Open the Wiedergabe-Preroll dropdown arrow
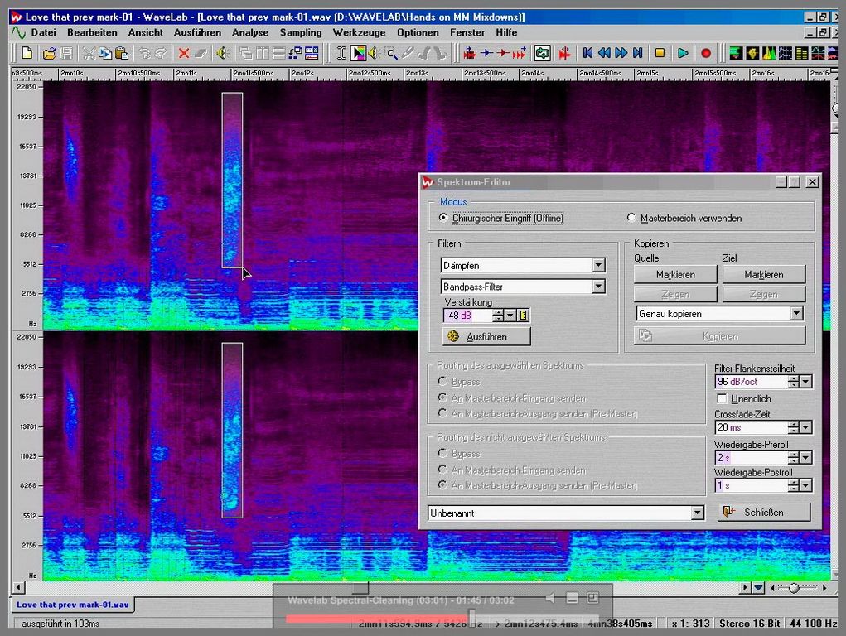 pyautogui.click(x=805, y=457)
